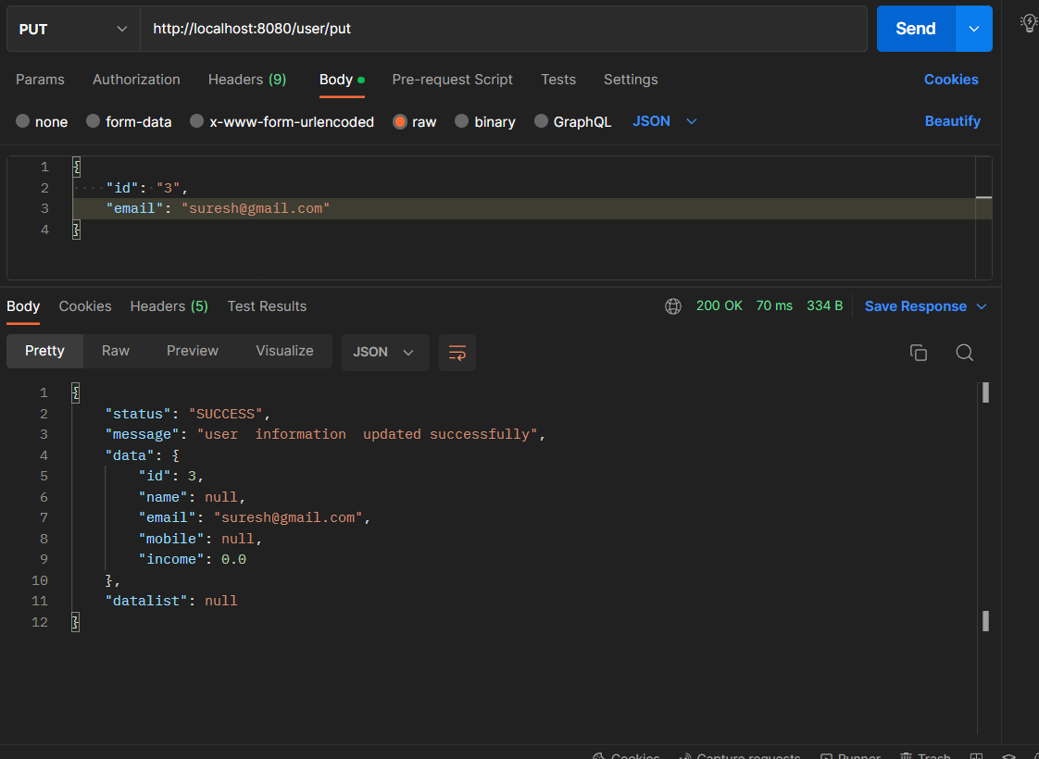Choose the GraphQL body radio option
The height and width of the screenshot is (759, 1039).
[x=541, y=121]
